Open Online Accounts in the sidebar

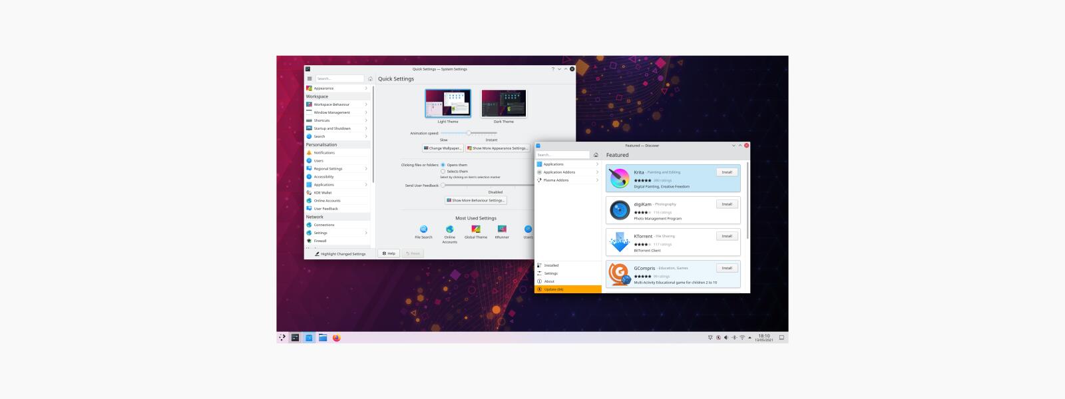pyautogui.click(x=337, y=200)
